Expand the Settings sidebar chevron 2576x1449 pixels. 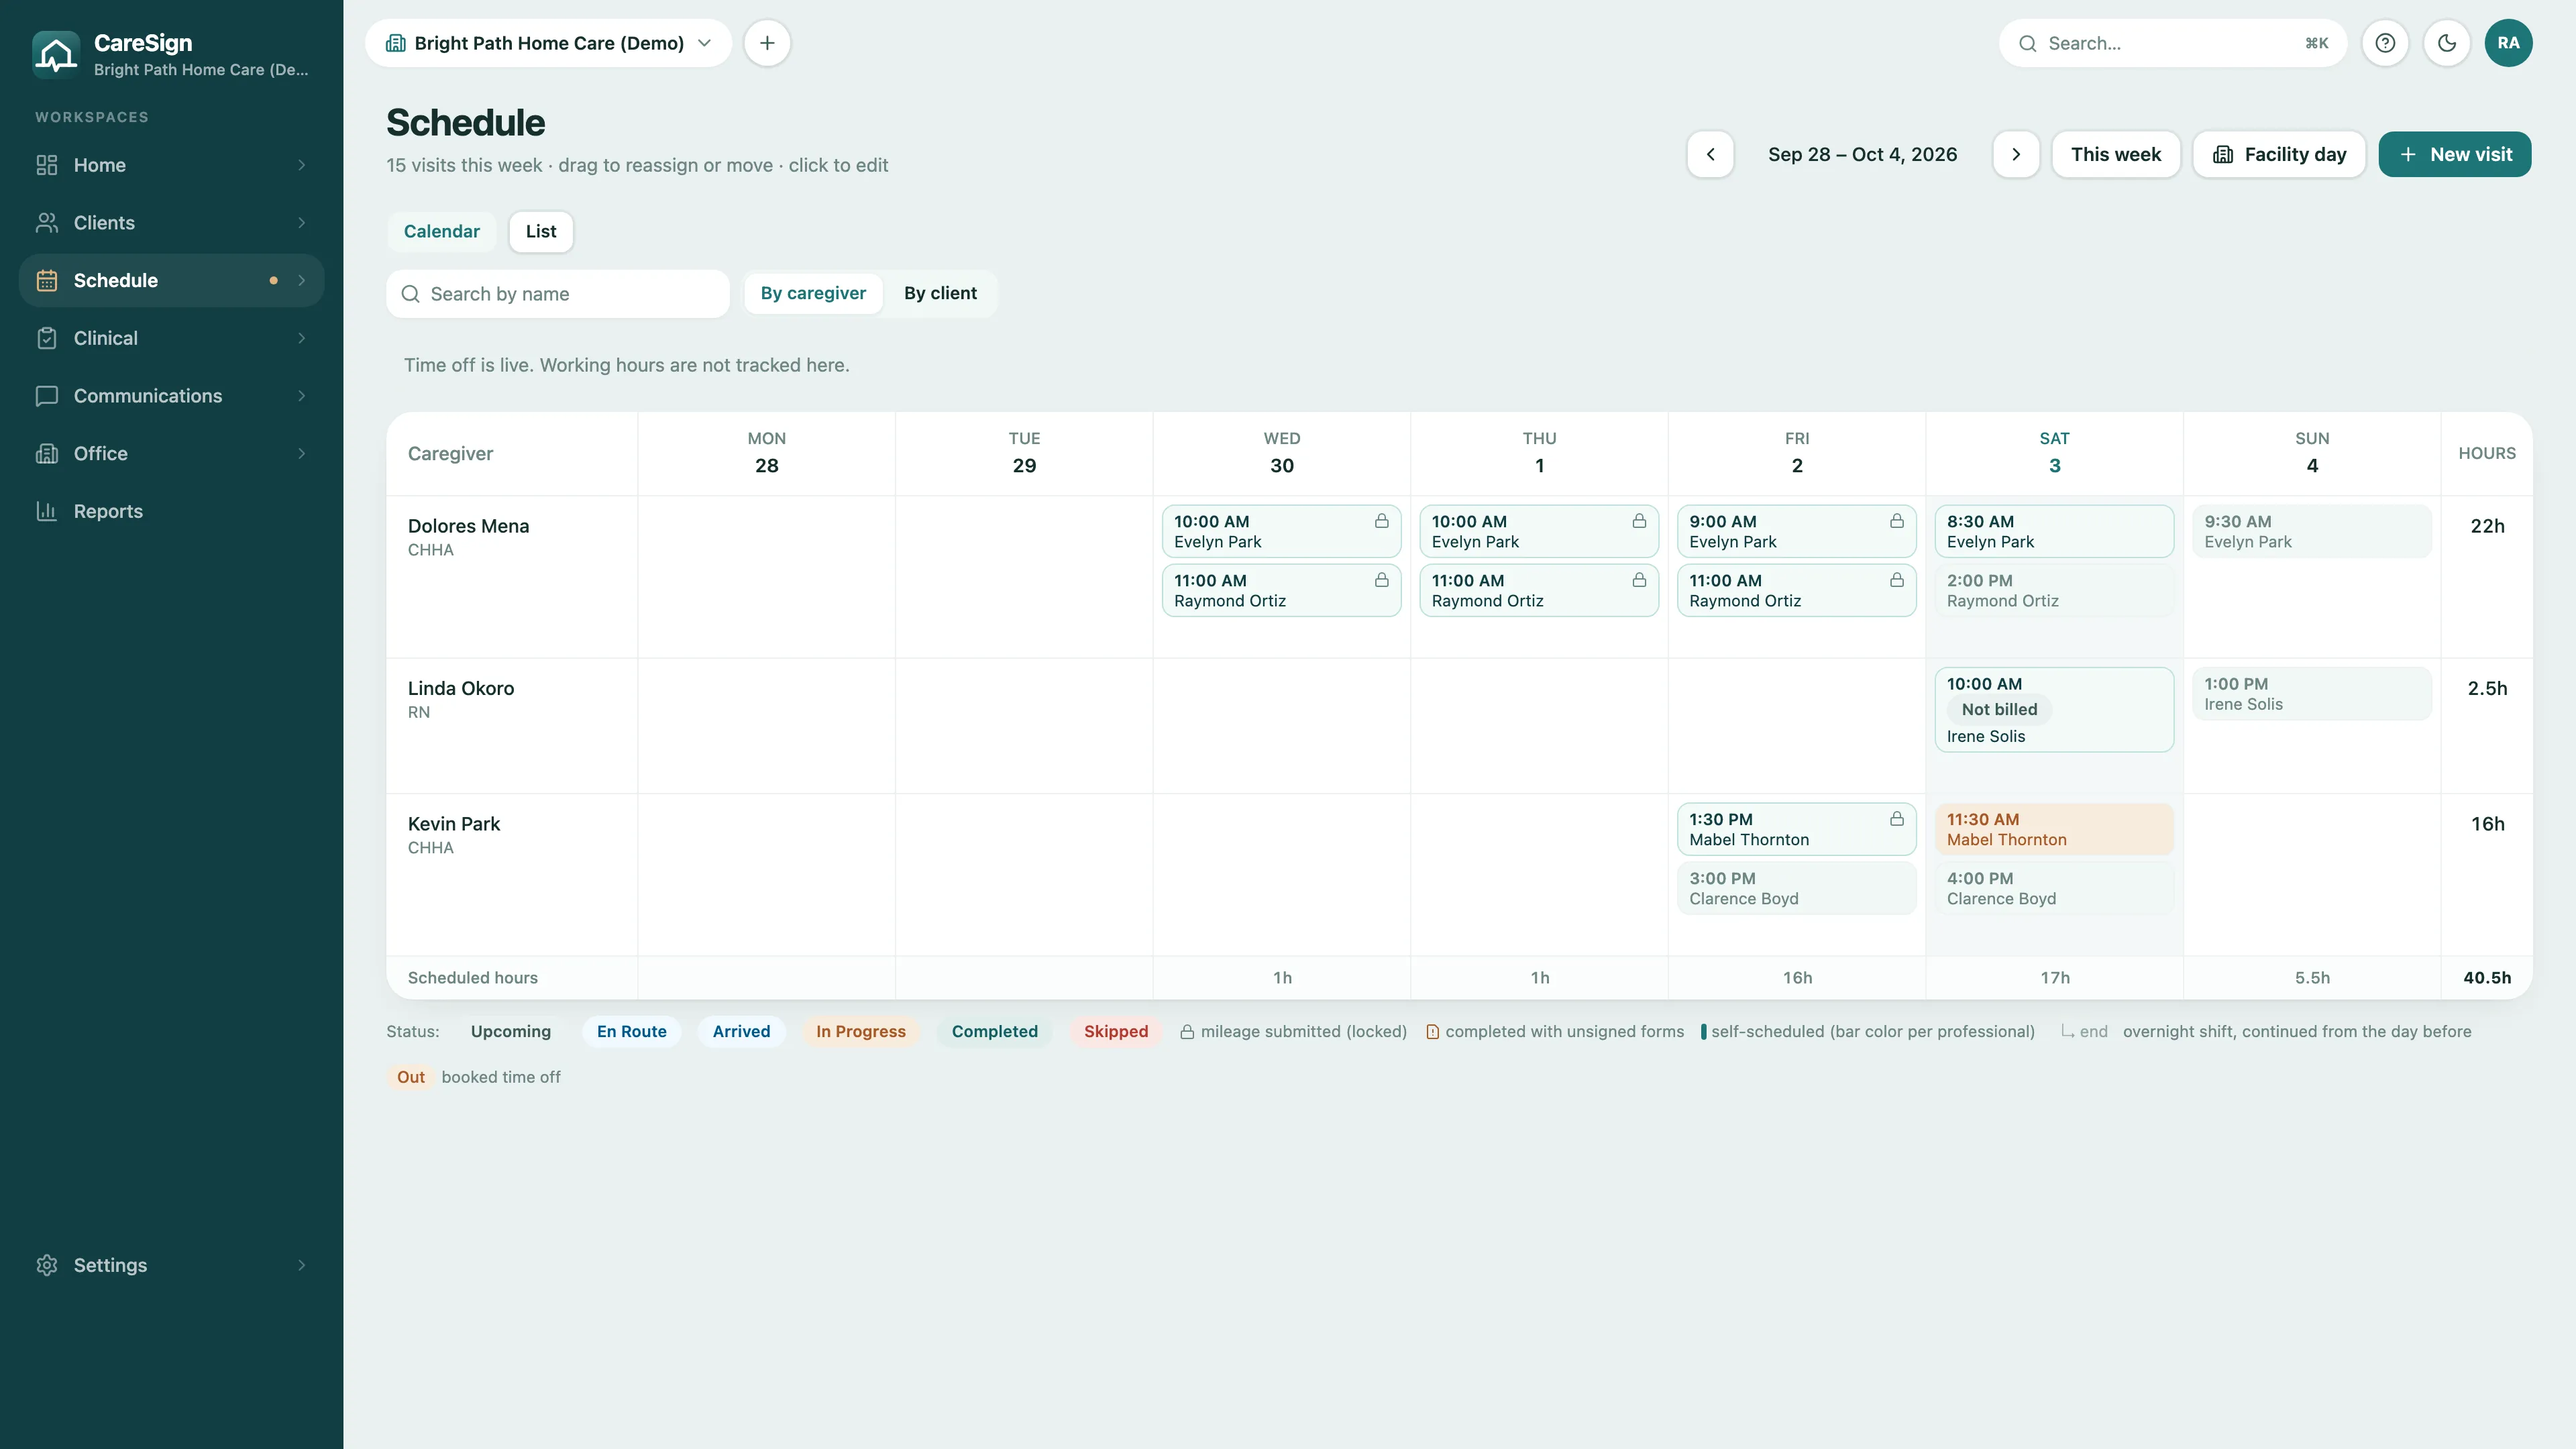(x=301, y=1265)
